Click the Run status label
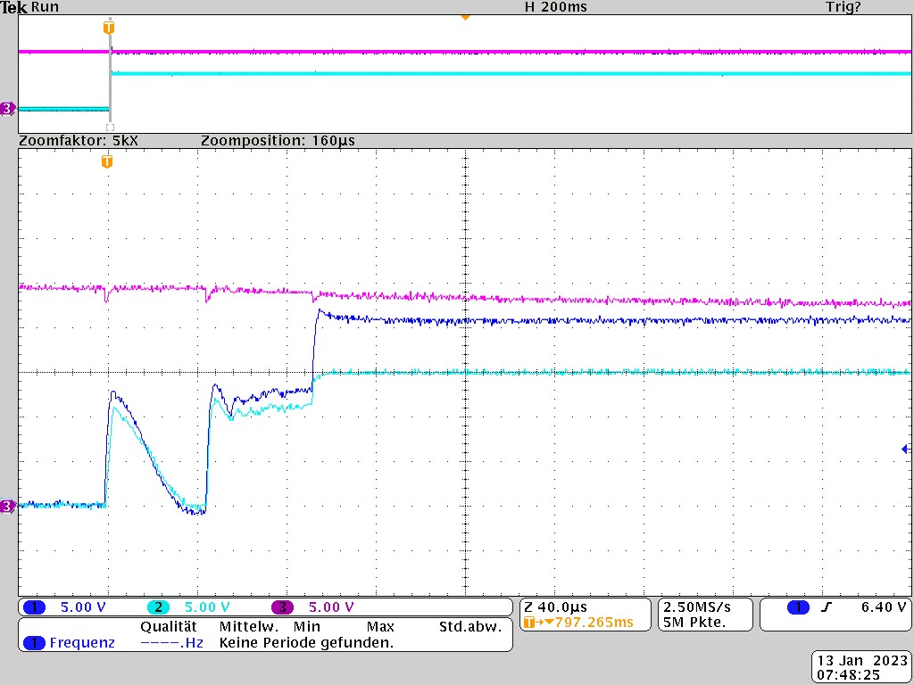The width and height of the screenshot is (914, 685). pyautogui.click(x=45, y=7)
